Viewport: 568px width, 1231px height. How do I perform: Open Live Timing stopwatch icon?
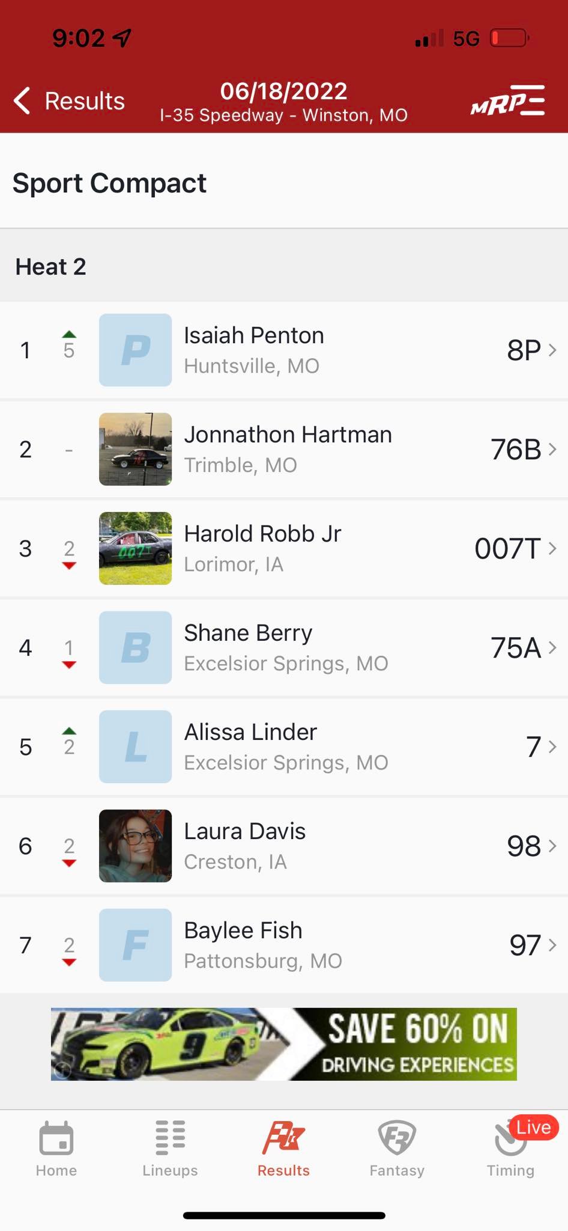(x=511, y=1138)
